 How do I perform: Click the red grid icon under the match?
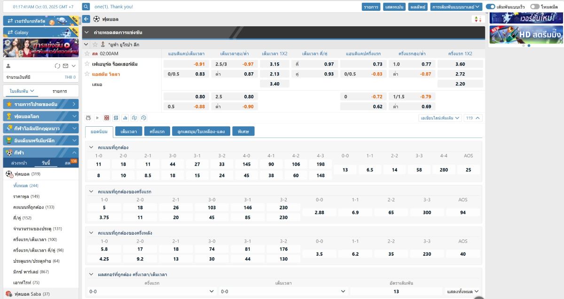click(107, 118)
